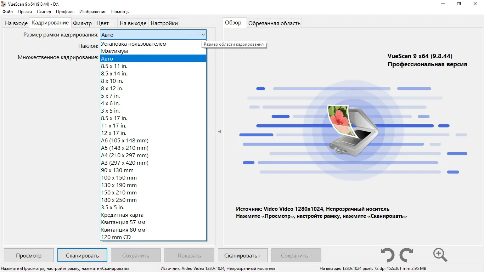The height and width of the screenshot is (272, 484).
Task: Pick 180 x 250 mm crop size
Action: pyautogui.click(x=153, y=200)
